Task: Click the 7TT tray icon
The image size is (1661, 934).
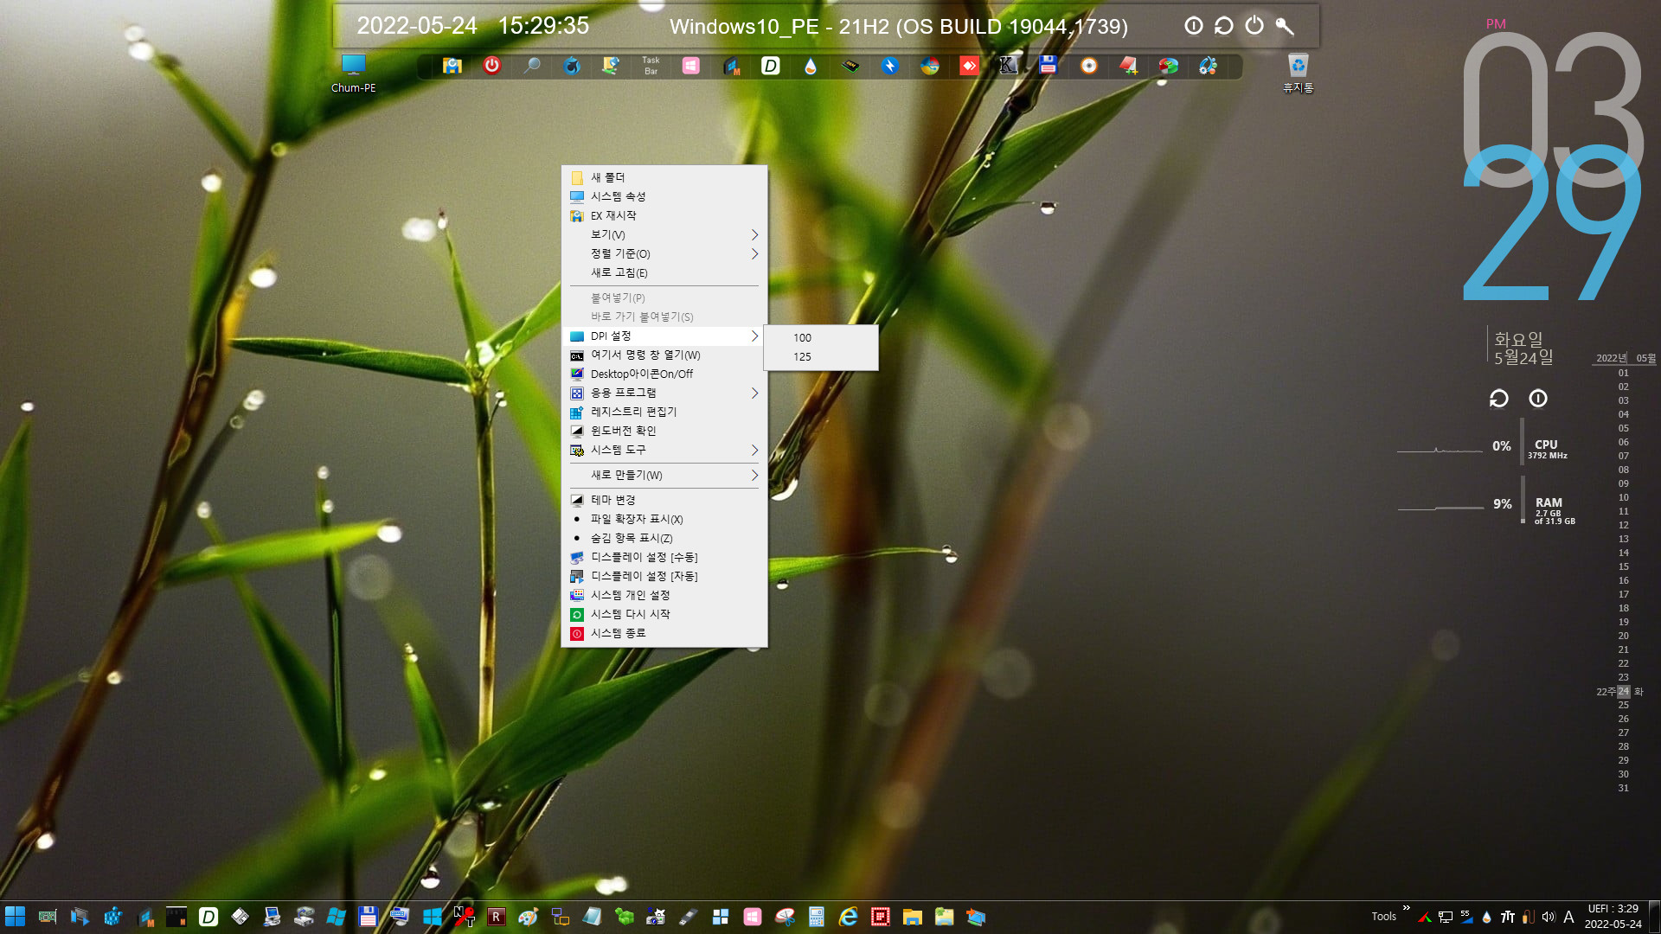Action: point(1507,917)
